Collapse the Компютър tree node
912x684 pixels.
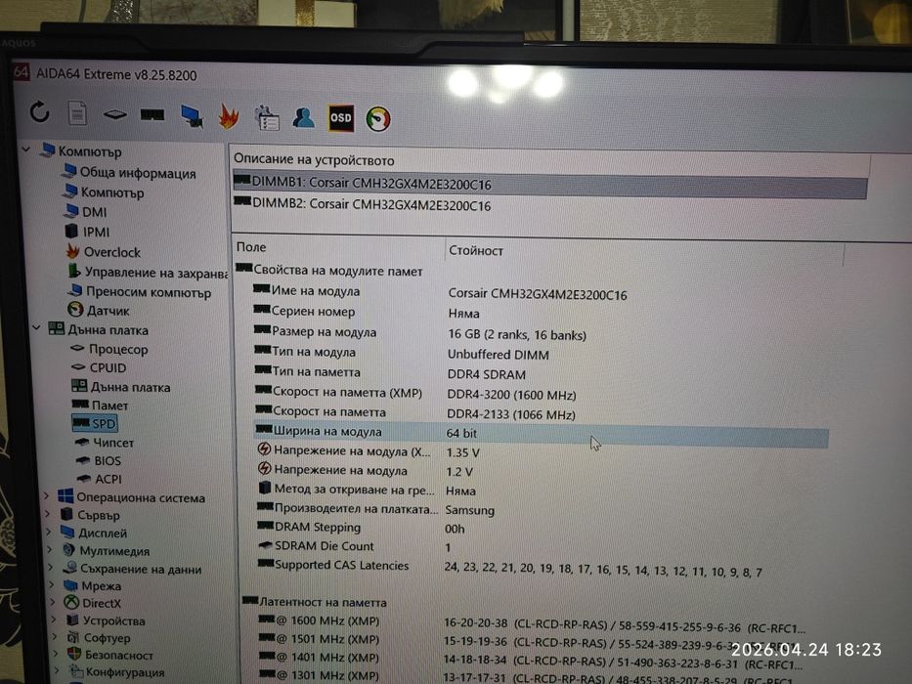[26, 150]
